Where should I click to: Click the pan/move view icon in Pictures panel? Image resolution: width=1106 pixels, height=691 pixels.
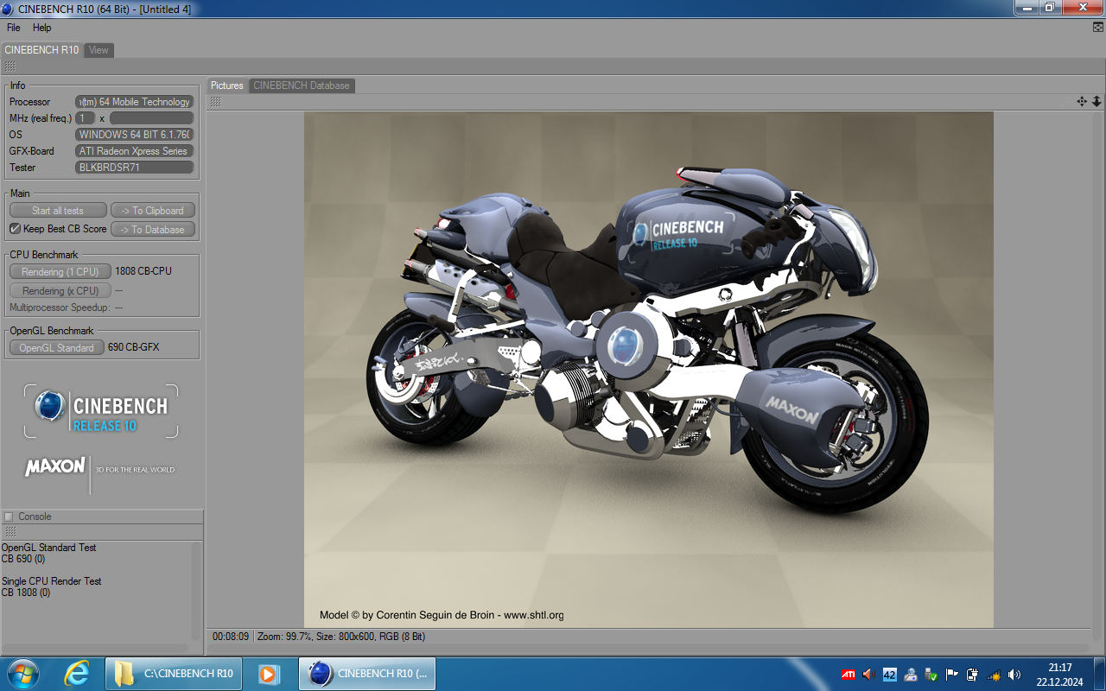1081,102
